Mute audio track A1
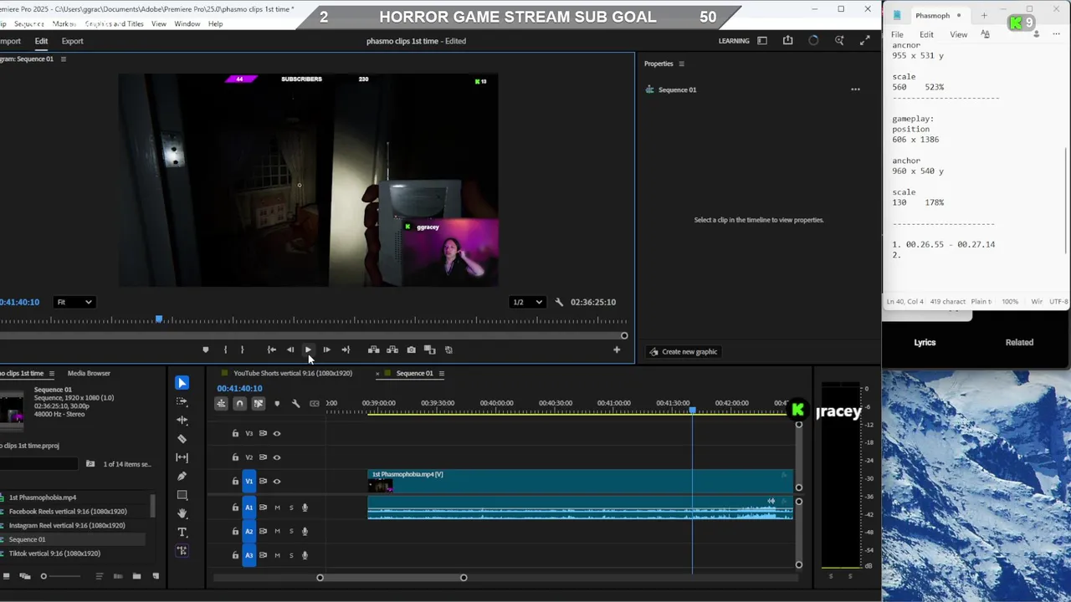The width and height of the screenshot is (1071, 602). (x=277, y=508)
